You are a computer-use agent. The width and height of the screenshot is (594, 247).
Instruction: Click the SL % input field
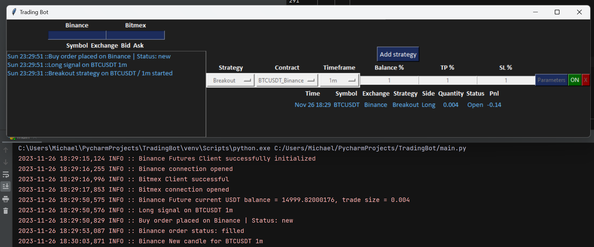[506, 80]
